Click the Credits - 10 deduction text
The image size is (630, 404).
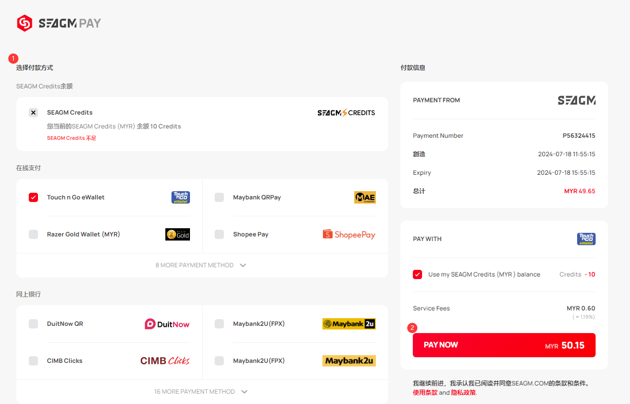tap(578, 274)
